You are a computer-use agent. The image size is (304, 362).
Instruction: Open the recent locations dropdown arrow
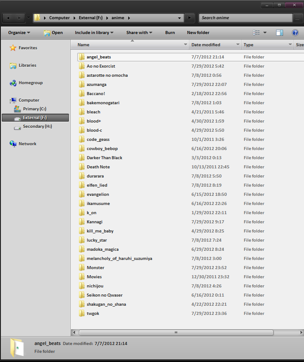tap(29, 17)
